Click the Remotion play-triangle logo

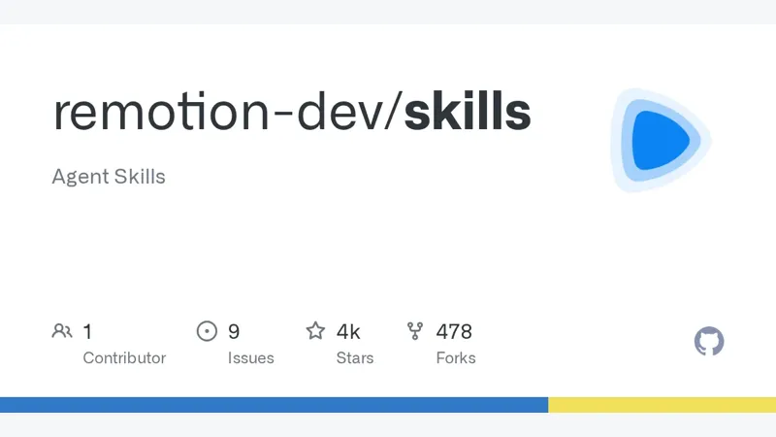click(x=662, y=140)
